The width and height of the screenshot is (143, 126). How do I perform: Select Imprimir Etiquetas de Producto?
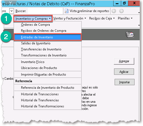coord(47,75)
